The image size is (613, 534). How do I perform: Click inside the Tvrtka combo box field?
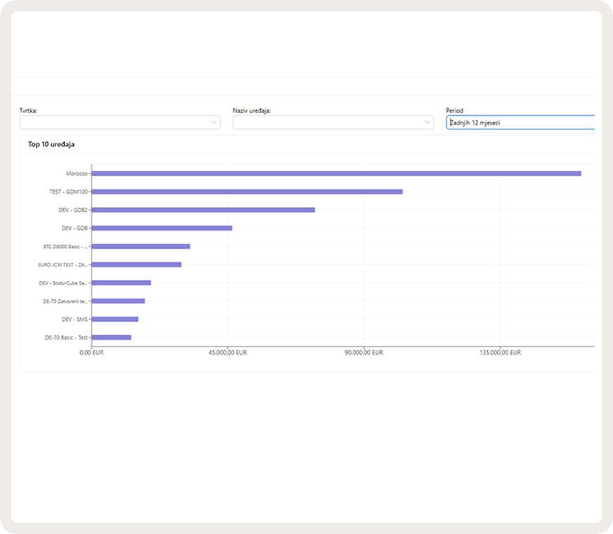click(120, 122)
